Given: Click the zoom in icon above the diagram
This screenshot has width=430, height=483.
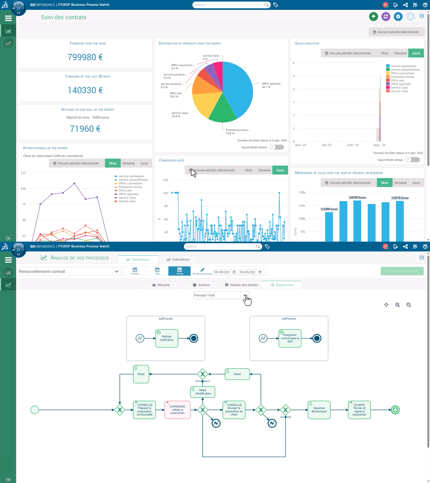Looking at the screenshot, I should click(x=397, y=305).
